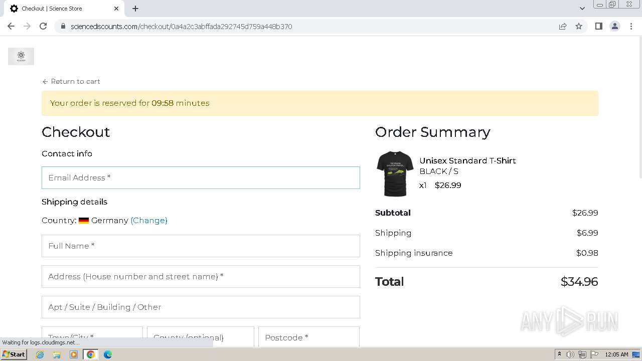Image resolution: width=642 pixels, height=361 pixels.
Task: Open the Windows Start menu
Action: [x=14, y=354]
